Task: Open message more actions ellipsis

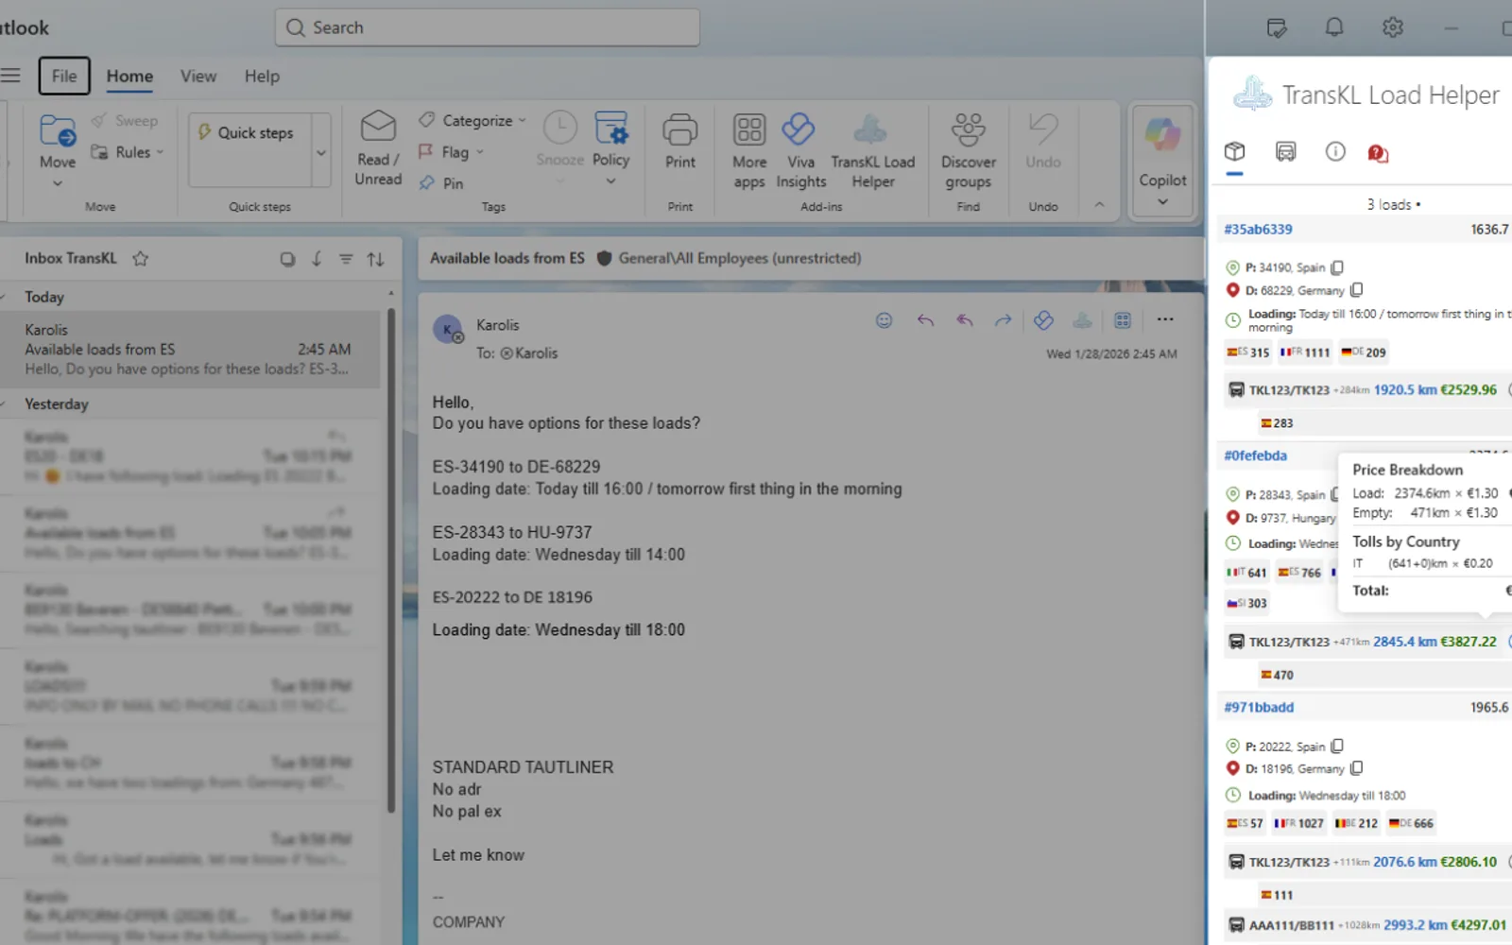Action: [x=1165, y=319]
